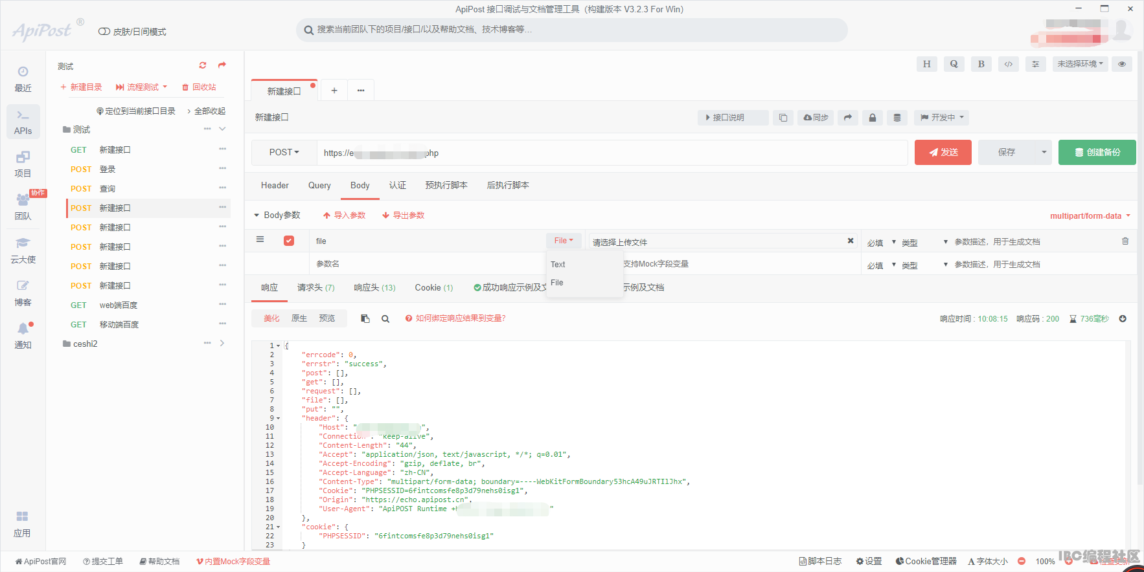Add a new tab with plus button
The height and width of the screenshot is (572, 1144).
tap(334, 91)
